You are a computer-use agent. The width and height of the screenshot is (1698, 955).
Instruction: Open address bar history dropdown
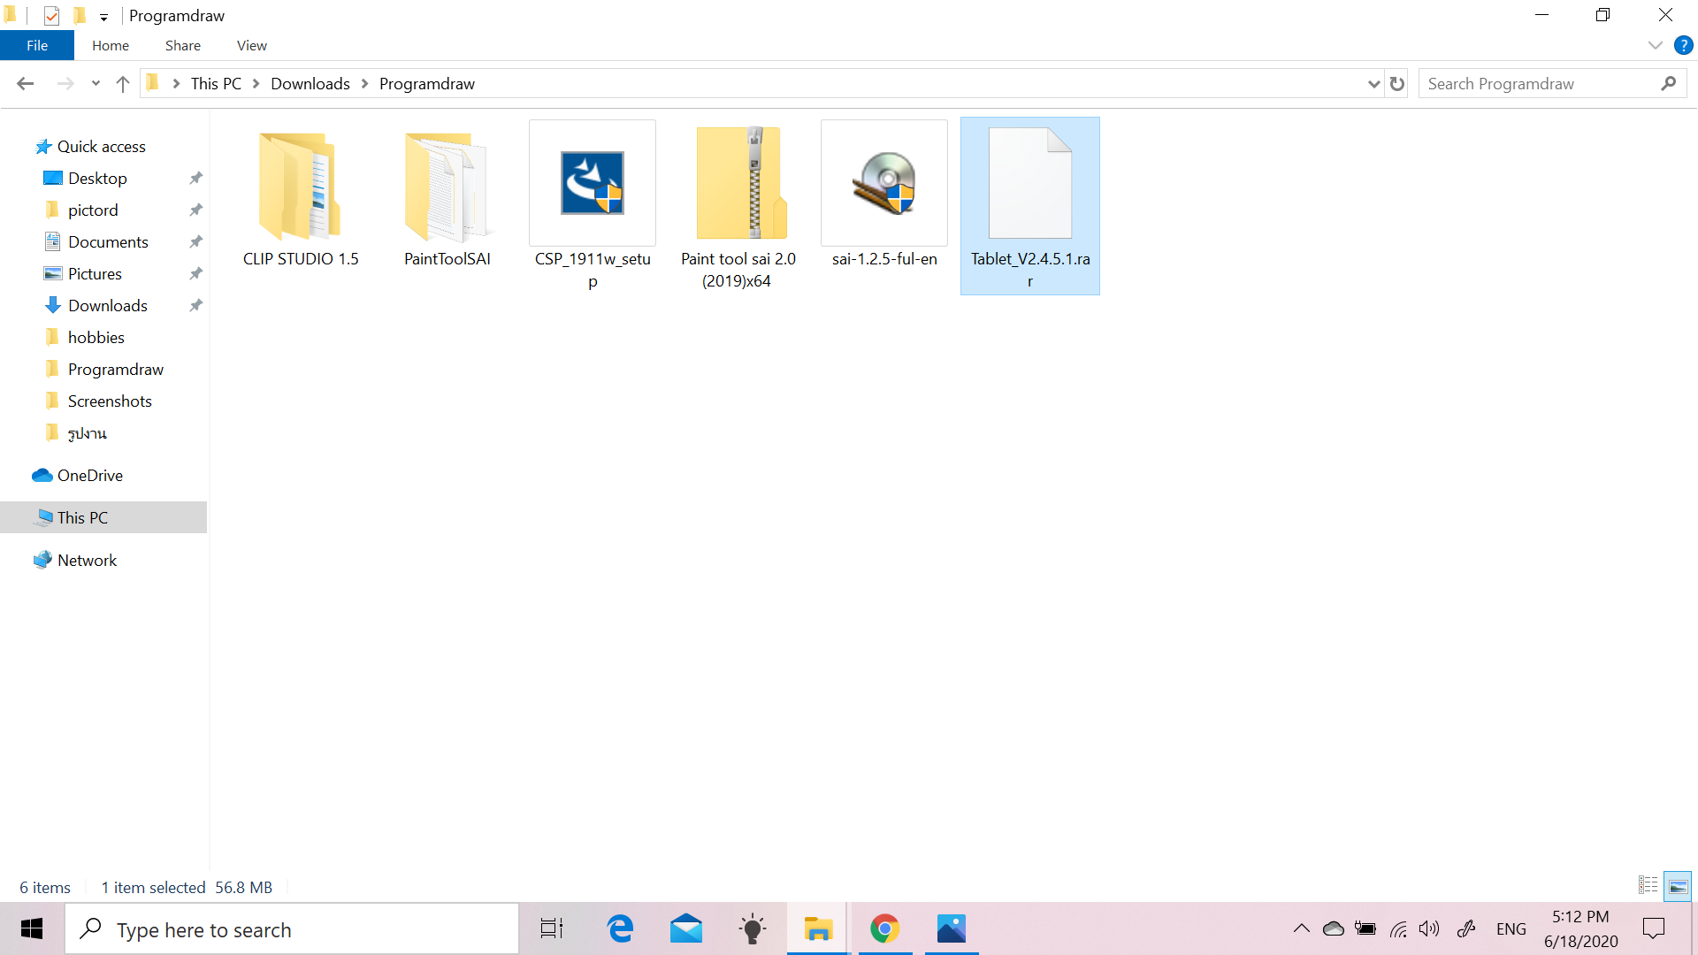click(1373, 84)
